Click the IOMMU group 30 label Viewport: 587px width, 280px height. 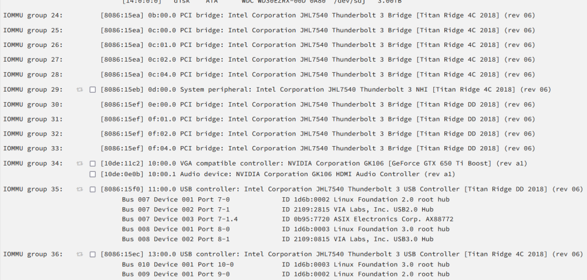tap(33, 104)
